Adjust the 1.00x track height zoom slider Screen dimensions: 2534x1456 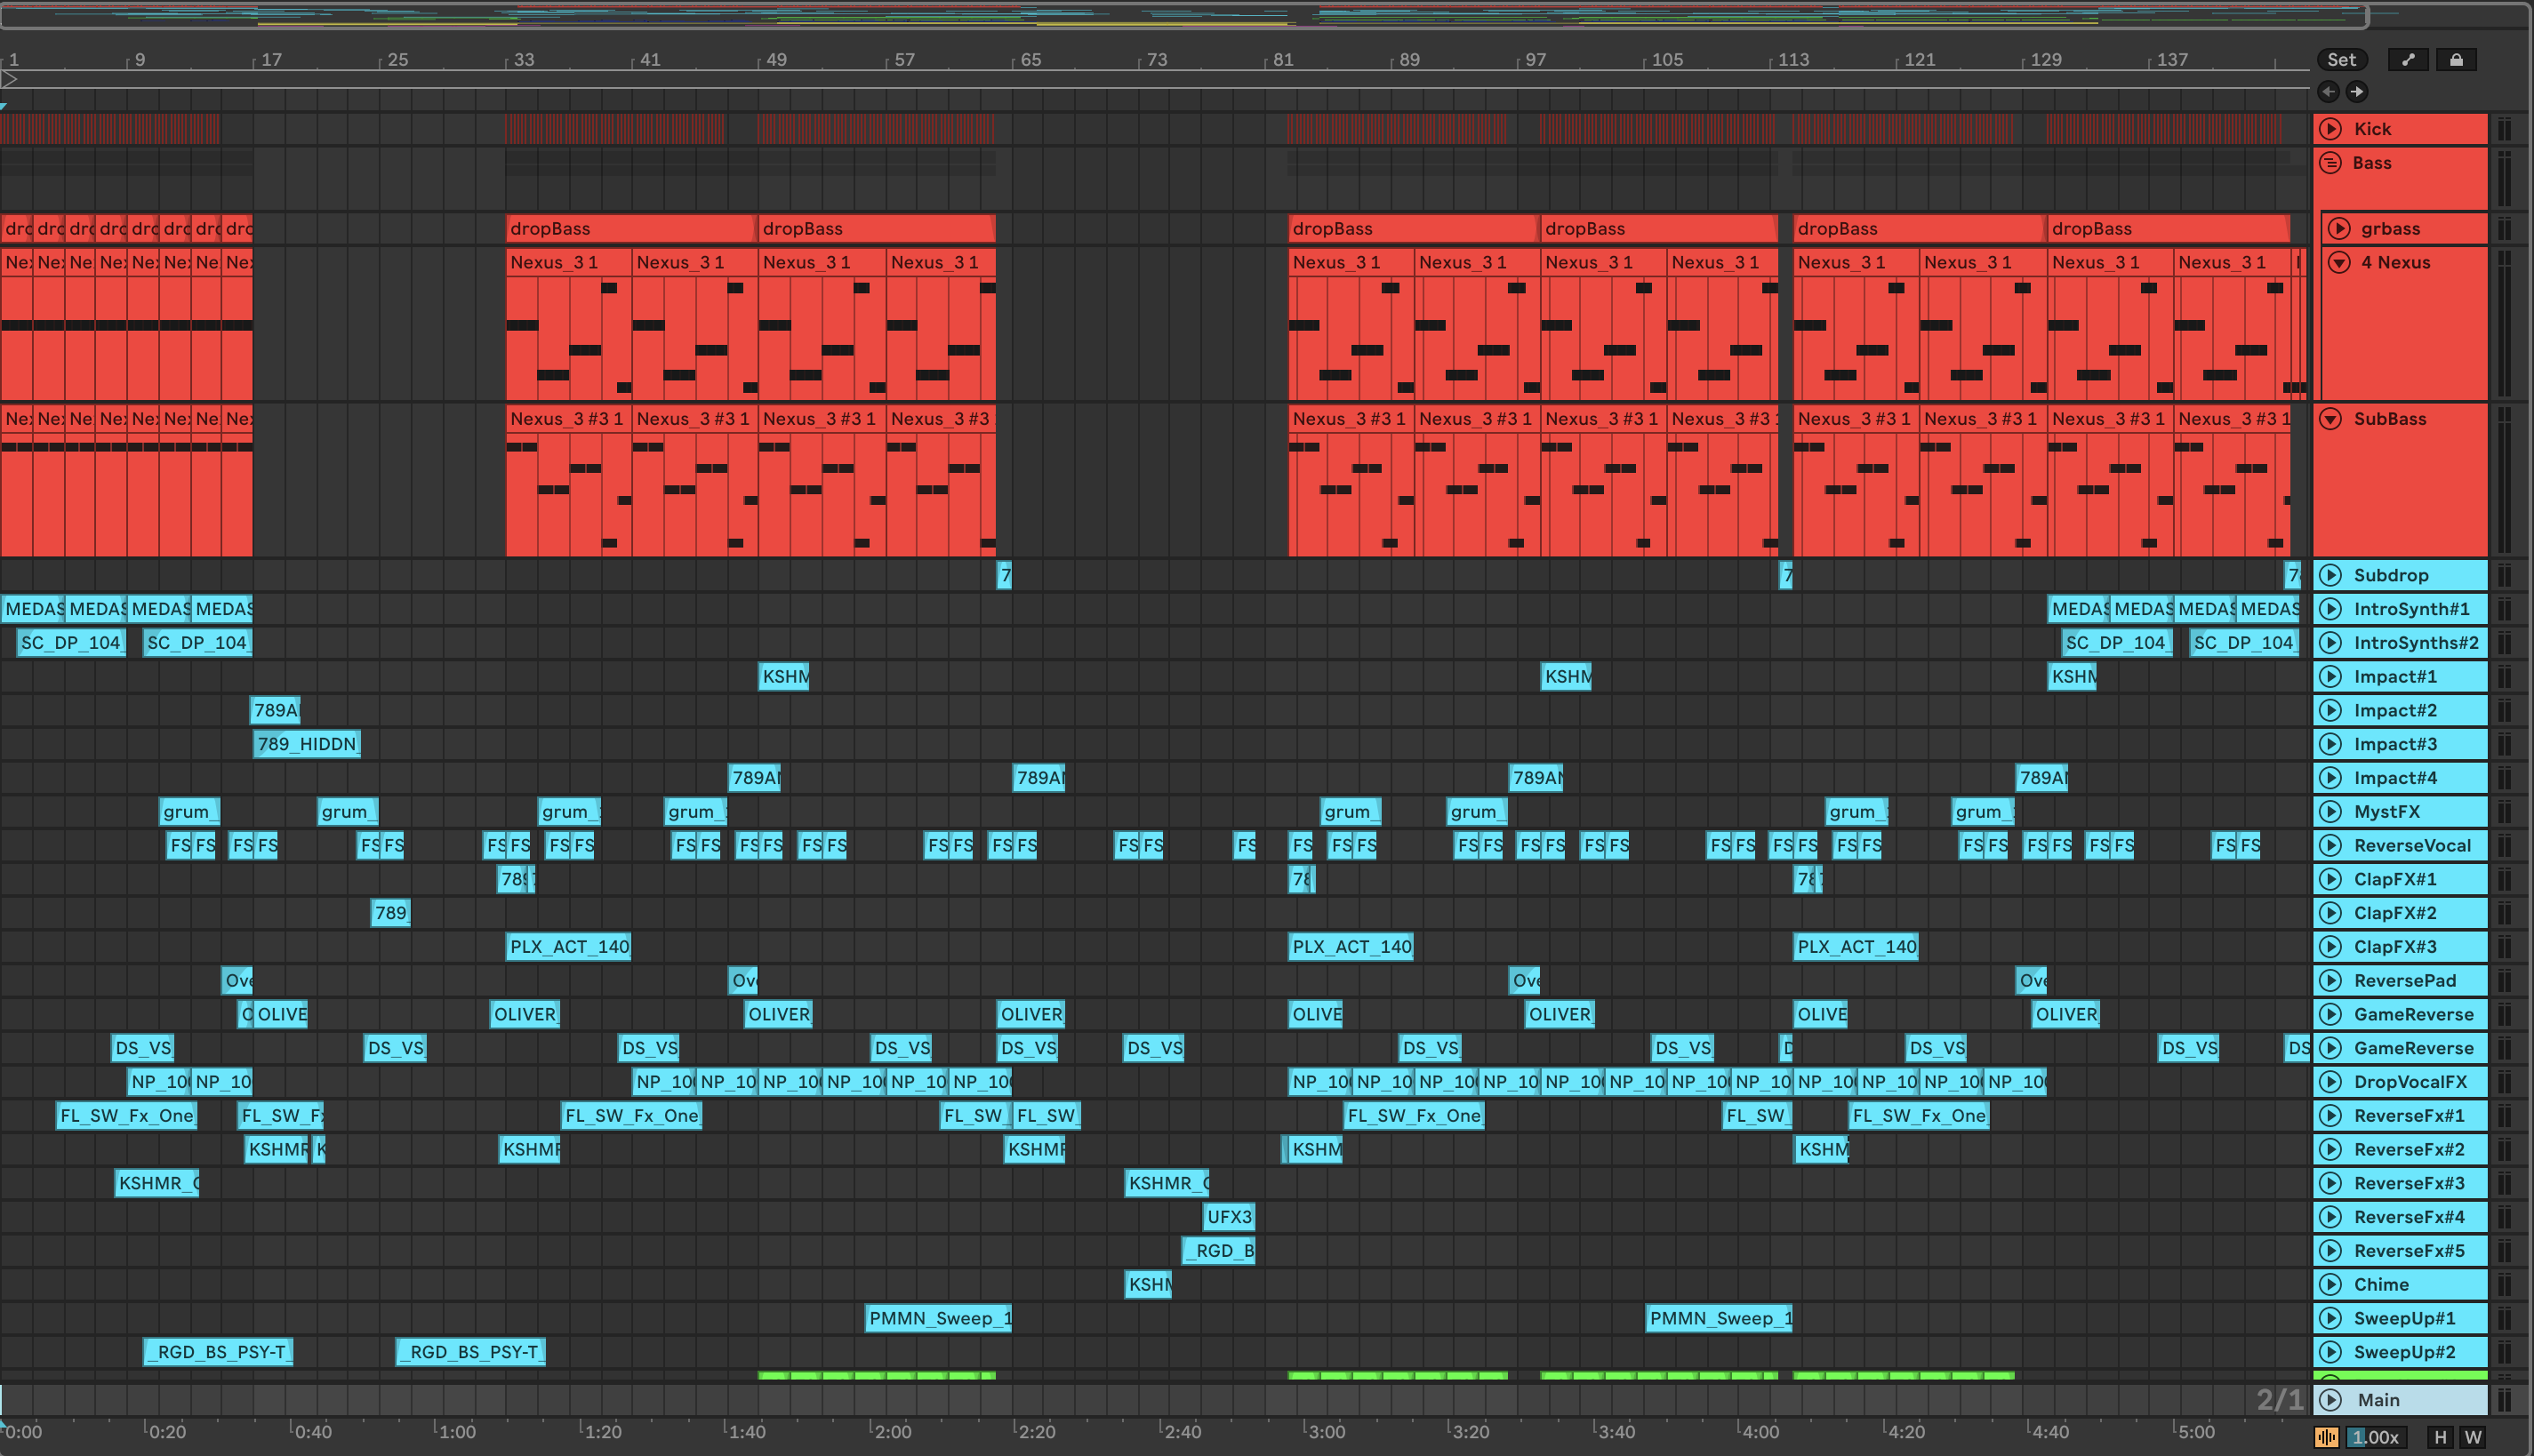coord(2375,1437)
